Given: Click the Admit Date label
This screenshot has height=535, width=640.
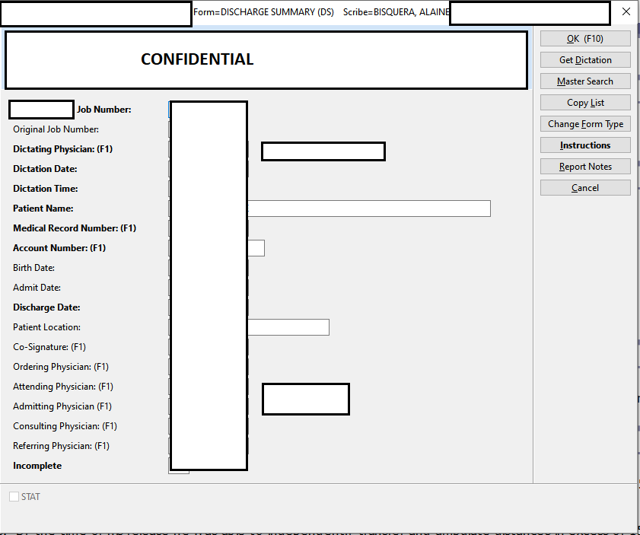Looking at the screenshot, I should pyautogui.click(x=37, y=288).
